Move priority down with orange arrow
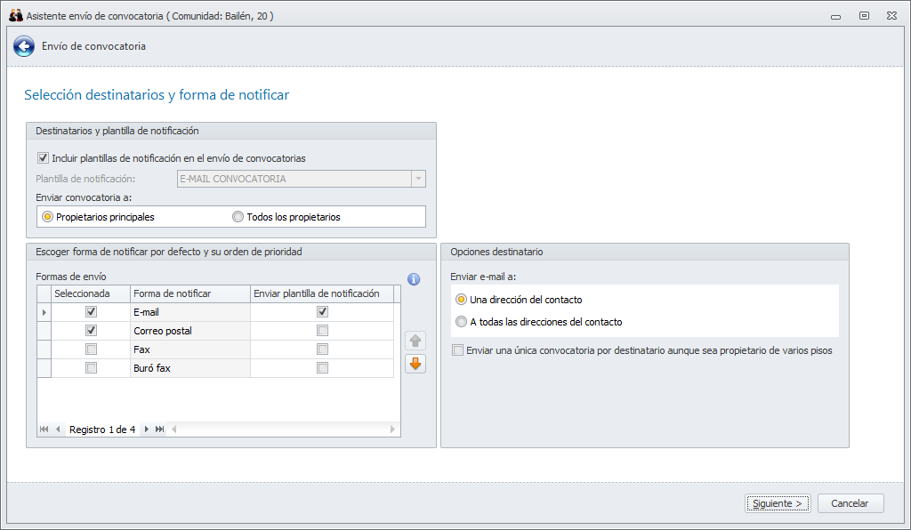Image resolution: width=911 pixels, height=530 pixels. [415, 364]
